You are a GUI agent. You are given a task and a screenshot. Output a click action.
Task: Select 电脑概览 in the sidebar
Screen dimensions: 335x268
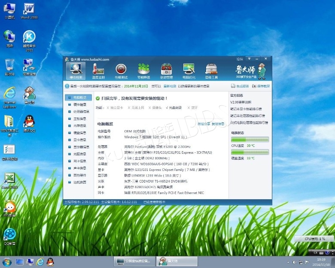(78, 97)
